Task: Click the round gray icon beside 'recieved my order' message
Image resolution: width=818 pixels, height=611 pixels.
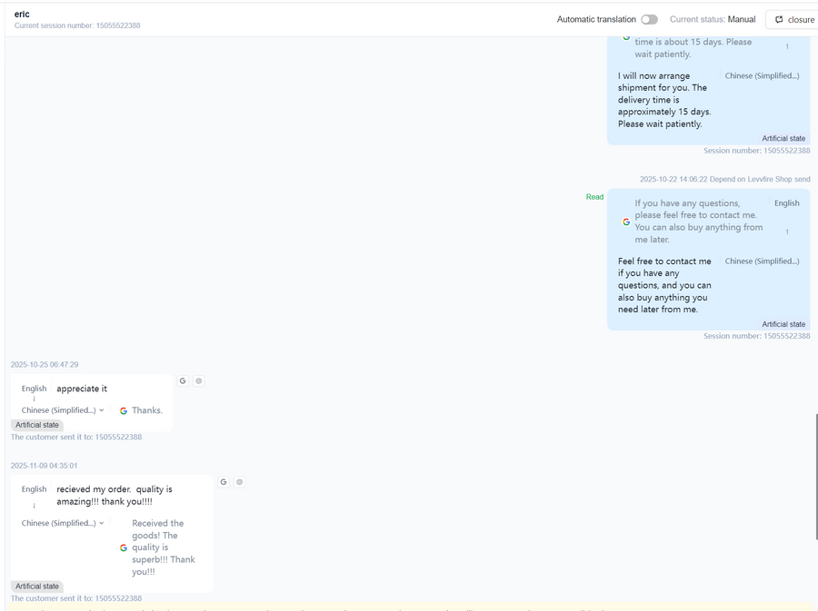Action: (x=239, y=482)
